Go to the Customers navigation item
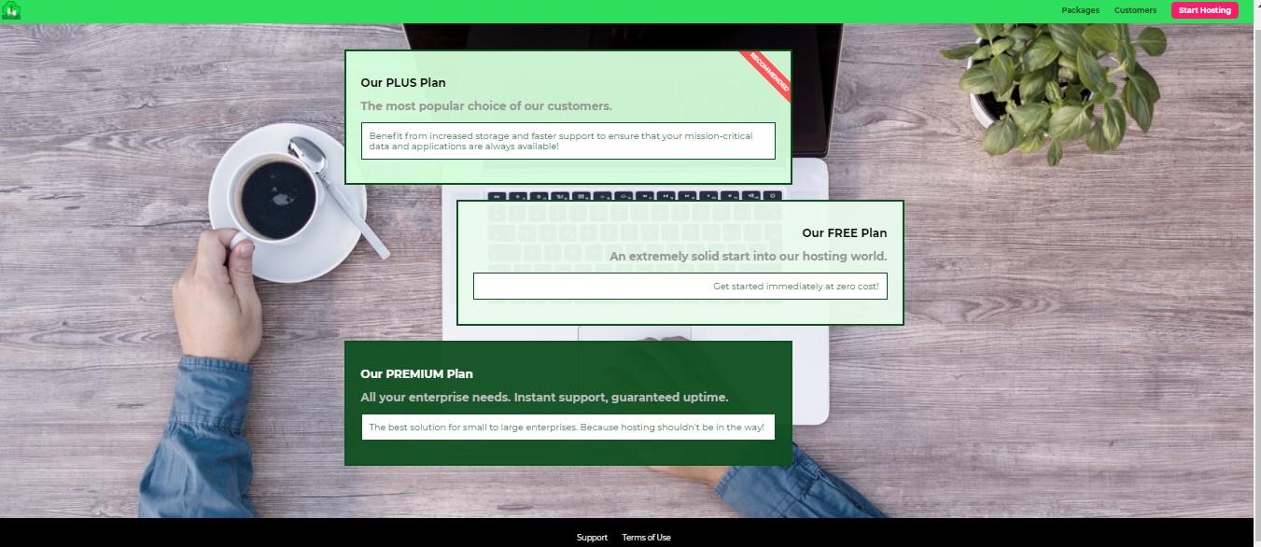1261x547 pixels. 1135,10
